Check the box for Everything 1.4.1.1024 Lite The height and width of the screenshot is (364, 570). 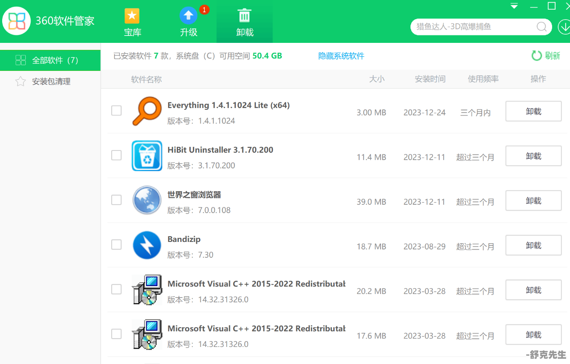pos(116,111)
